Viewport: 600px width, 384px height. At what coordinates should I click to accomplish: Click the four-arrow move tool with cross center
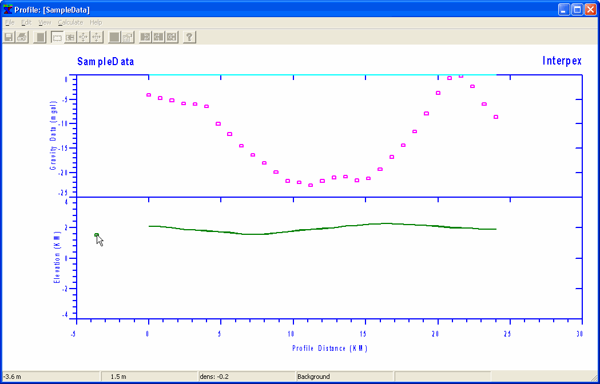pyautogui.click(x=96, y=37)
